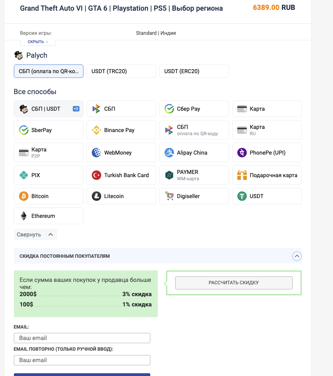333x376 pixels.
Task: Click the Digiseller shopping cart icon
Action: click(169, 196)
